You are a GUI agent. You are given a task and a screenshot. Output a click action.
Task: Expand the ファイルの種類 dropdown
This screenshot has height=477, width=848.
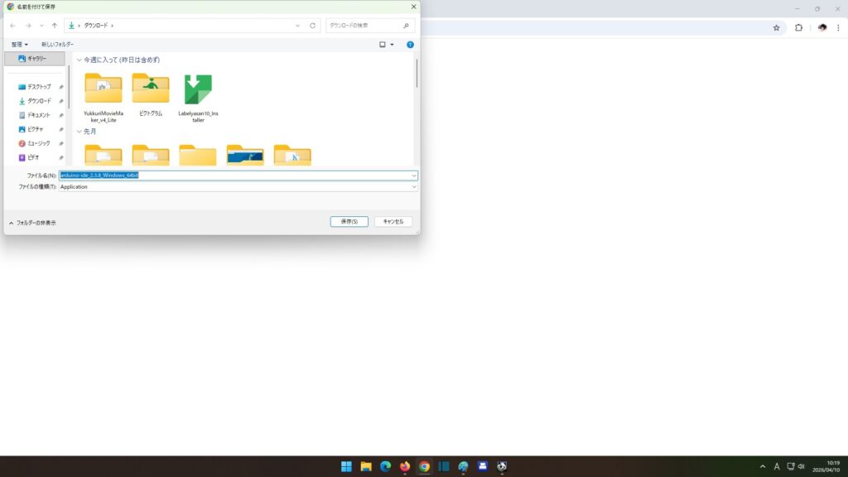[413, 187]
